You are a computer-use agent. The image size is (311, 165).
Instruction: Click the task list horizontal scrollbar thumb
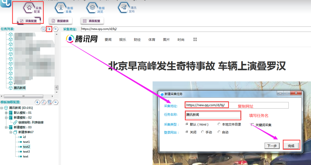point(23,96)
